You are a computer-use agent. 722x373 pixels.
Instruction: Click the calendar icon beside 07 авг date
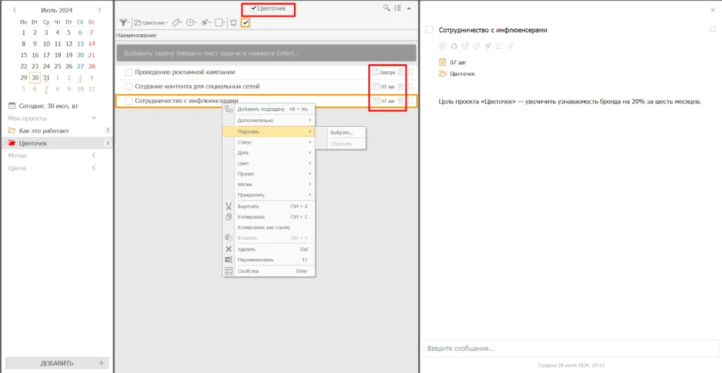pos(442,62)
